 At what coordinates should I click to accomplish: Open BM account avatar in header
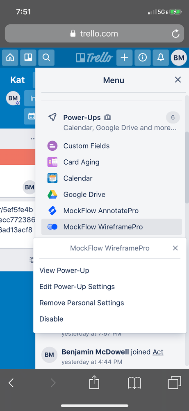pyautogui.click(x=179, y=58)
